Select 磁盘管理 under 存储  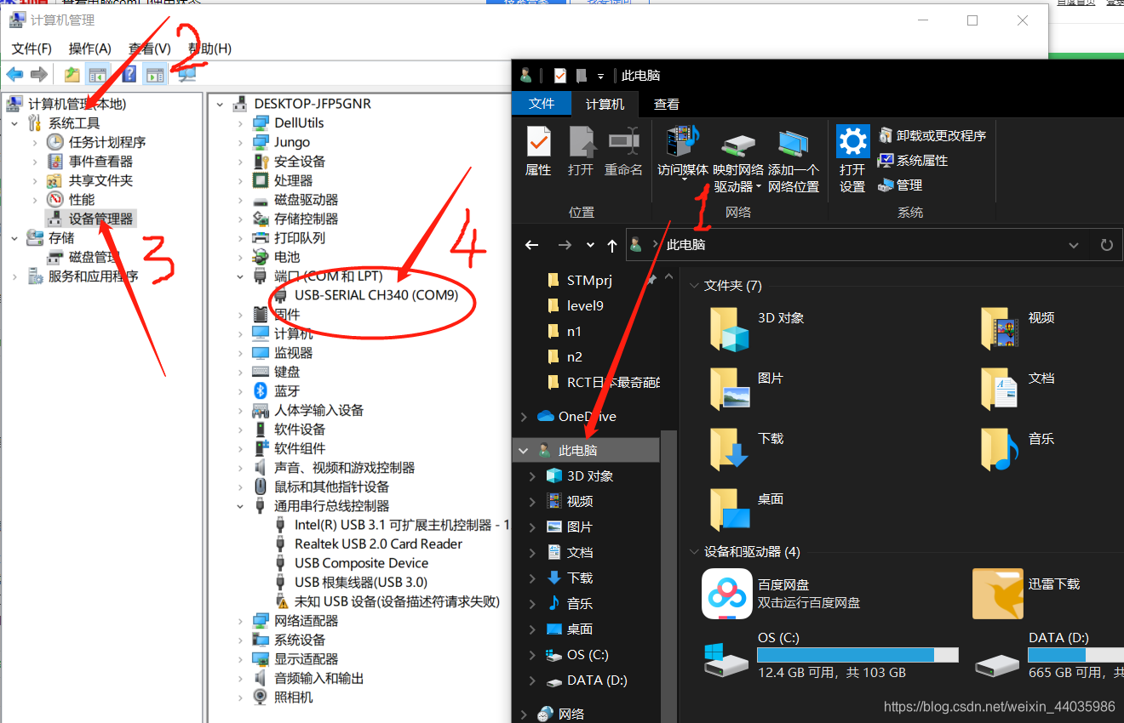coord(94,257)
